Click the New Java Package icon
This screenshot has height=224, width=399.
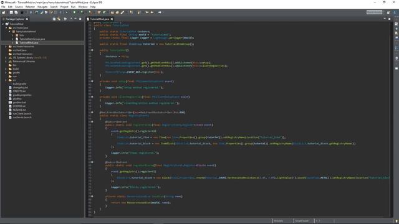tap(99, 12)
